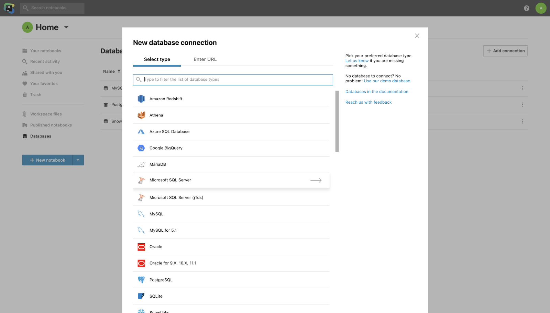Screen dimensions: 550x313
Task: Click the PostgreSQL elephant icon
Action: coord(141,280)
